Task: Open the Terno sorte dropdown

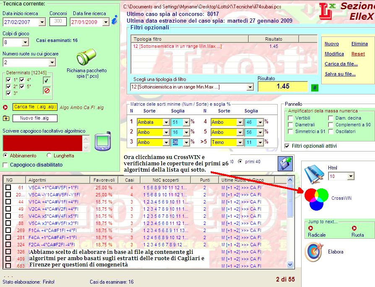Action: (240, 142)
